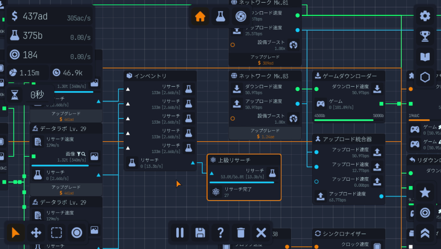Image resolution: width=441 pixels, height=249 pixels.
Task: Pause the game from the bottom toolbar
Action: 180,233
